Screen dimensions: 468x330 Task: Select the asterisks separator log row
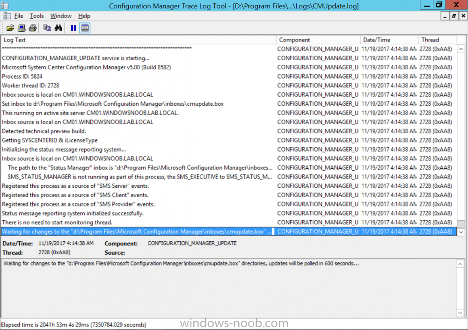(229, 49)
